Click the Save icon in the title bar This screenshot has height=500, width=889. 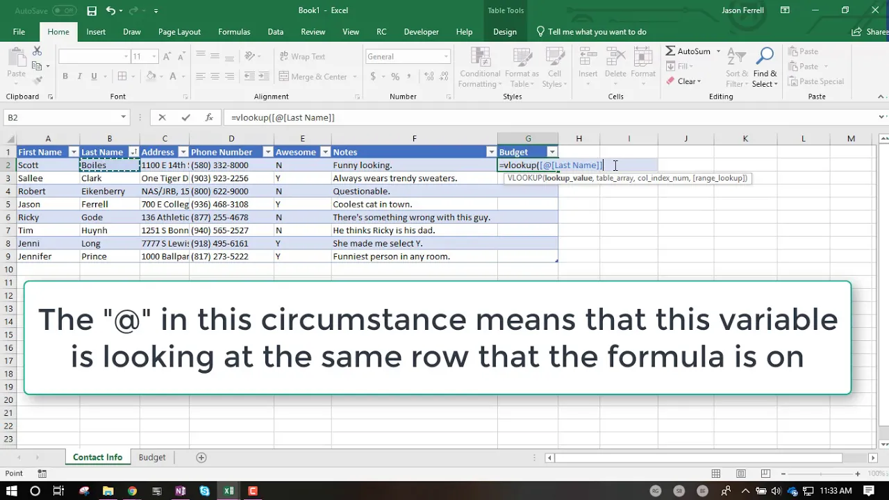click(x=92, y=10)
